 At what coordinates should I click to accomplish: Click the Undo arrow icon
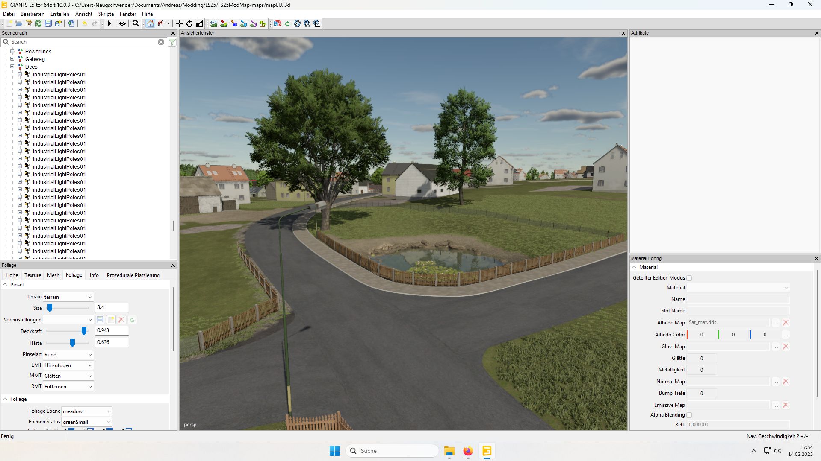click(85, 23)
